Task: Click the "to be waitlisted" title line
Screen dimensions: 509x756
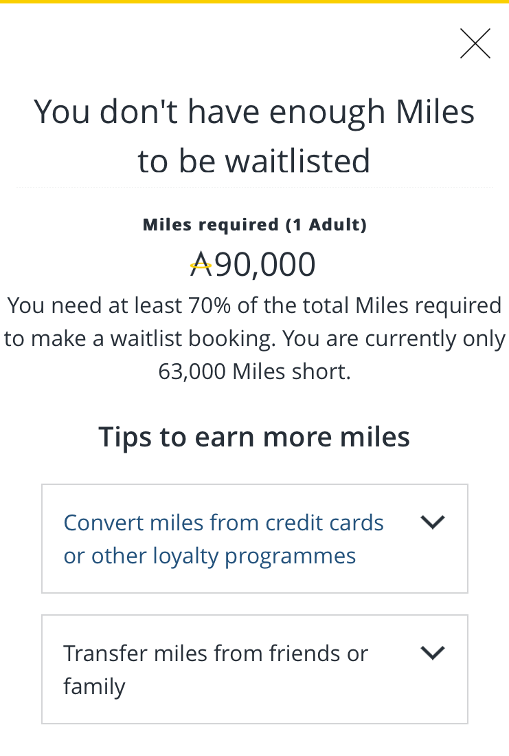Action: pos(254,160)
